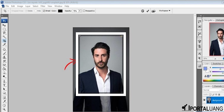The image size is (224, 112).
Task: Select the Lasso tool
Action: [4, 33]
